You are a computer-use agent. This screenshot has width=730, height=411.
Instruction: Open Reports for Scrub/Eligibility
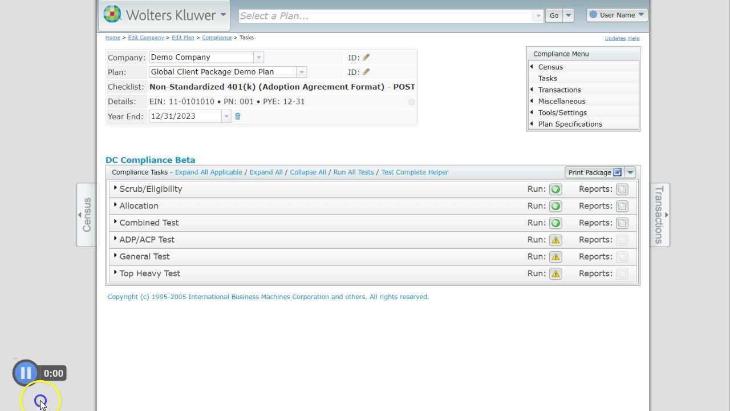click(x=622, y=189)
